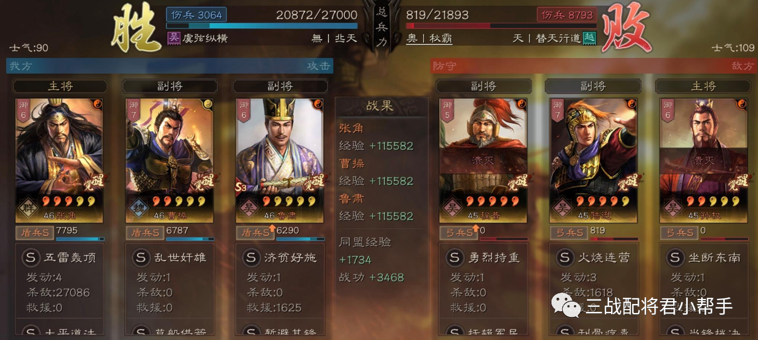Image resolution: width=758 pixels, height=340 pixels.
Task: Click the S rank icon beside 火烧连营
Action: point(565,257)
